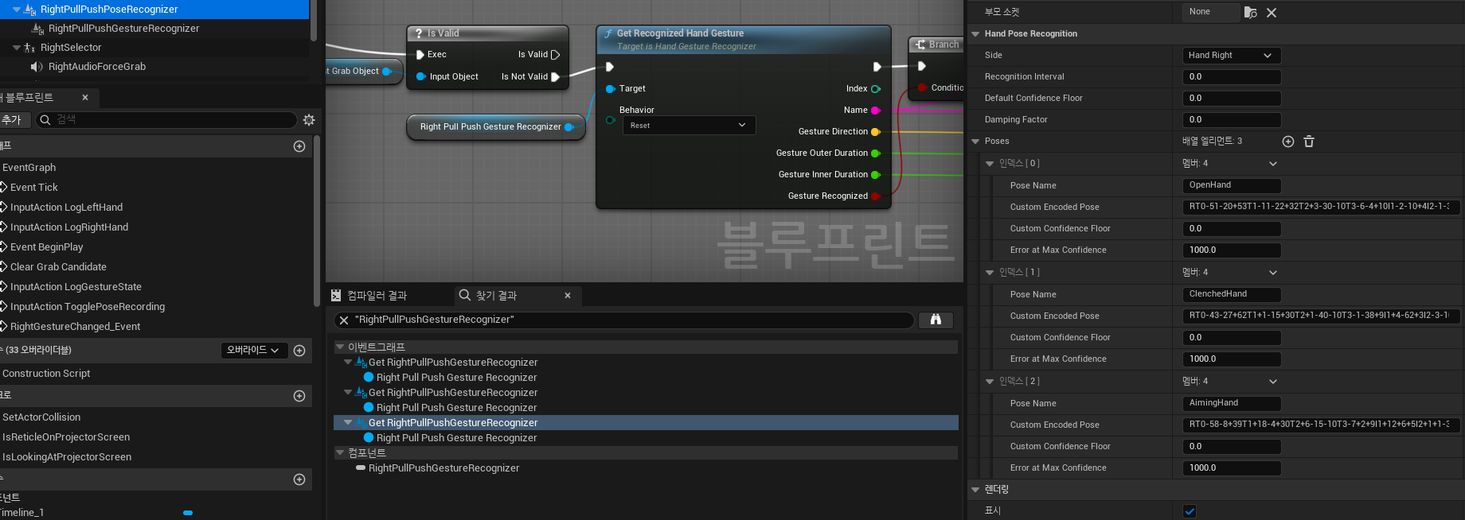Image resolution: width=1465 pixels, height=520 pixels.
Task: Collapse the event graph results group
Action: point(340,347)
